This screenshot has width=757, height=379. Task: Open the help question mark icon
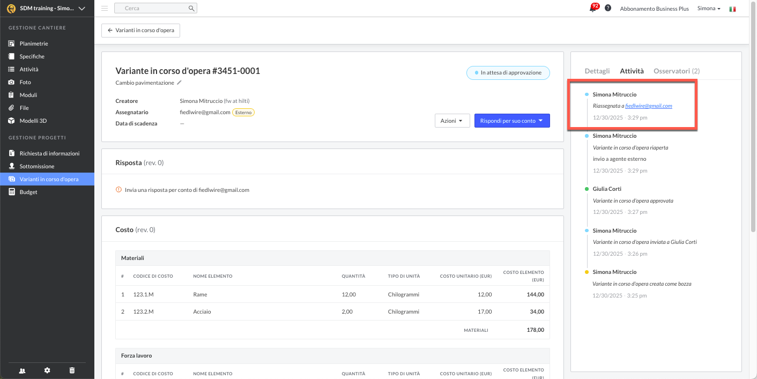pos(608,9)
